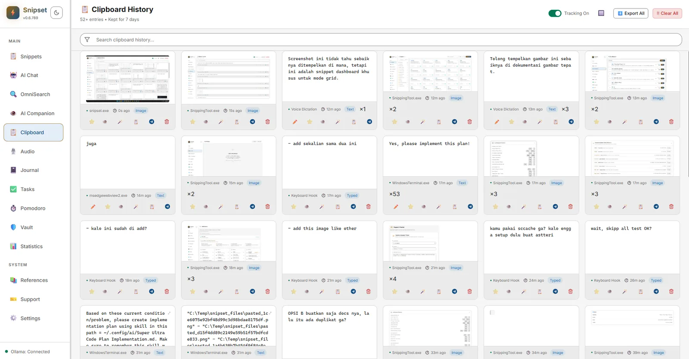Open the AI Companion page
This screenshot has height=359, width=689.
[x=34, y=114]
